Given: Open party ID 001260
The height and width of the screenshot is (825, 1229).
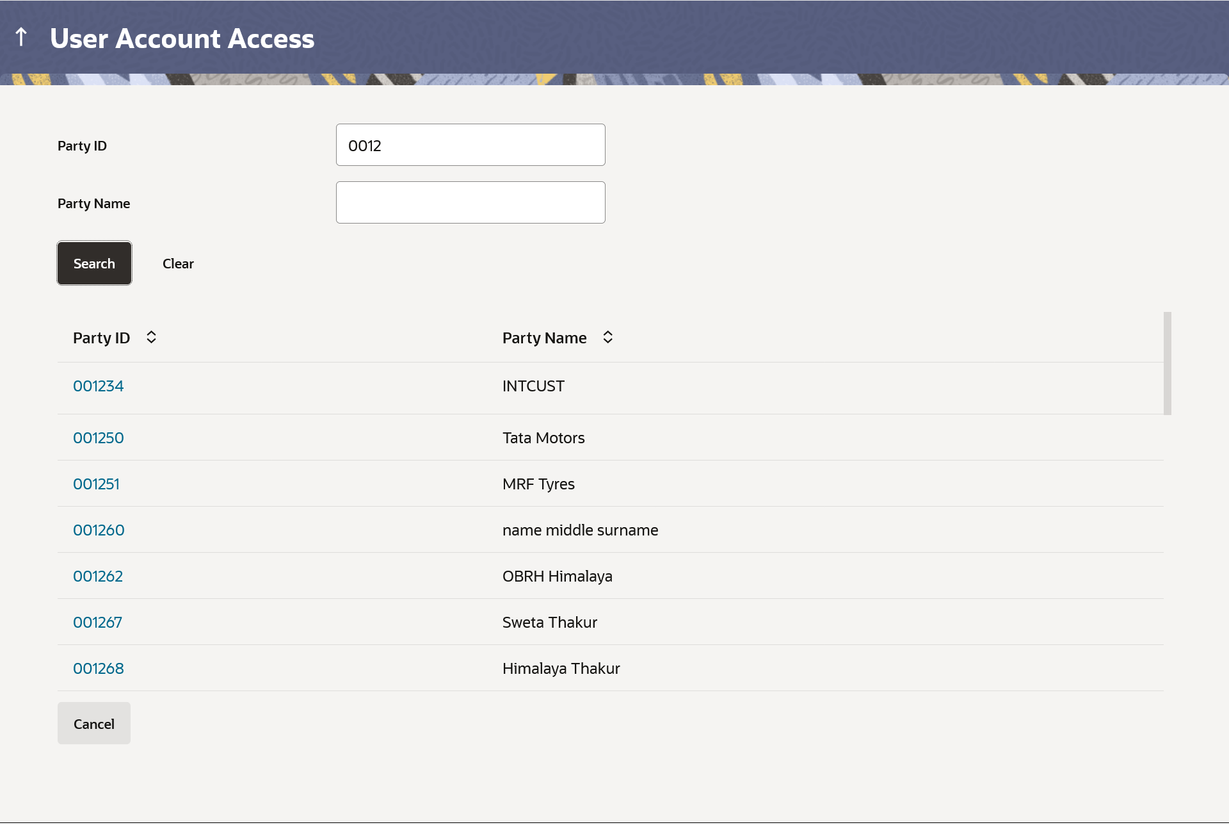Looking at the screenshot, I should click(99, 530).
